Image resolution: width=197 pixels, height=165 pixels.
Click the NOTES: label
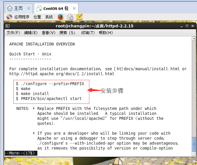22,108
